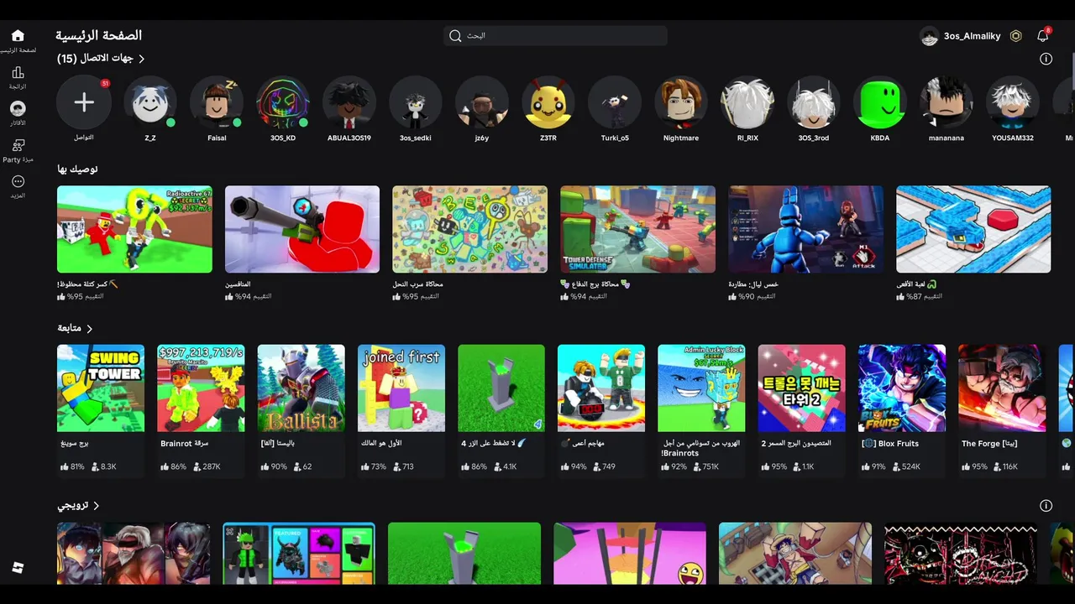Image resolution: width=1075 pixels, height=604 pixels.
Task: Click the 751K player count text
Action: click(711, 466)
